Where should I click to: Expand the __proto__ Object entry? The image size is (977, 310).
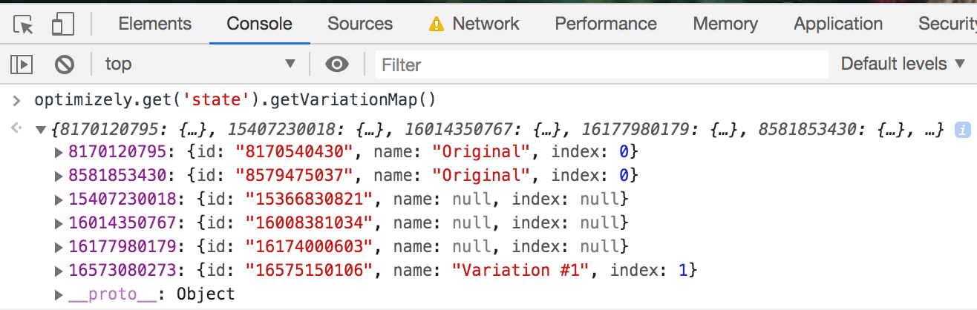[59, 294]
